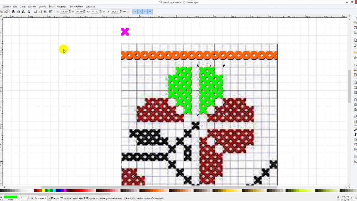Image resolution: width=357 pixels, height=201 pixels.
Task: Toggle moving gradients with objects
Action: [145, 11]
